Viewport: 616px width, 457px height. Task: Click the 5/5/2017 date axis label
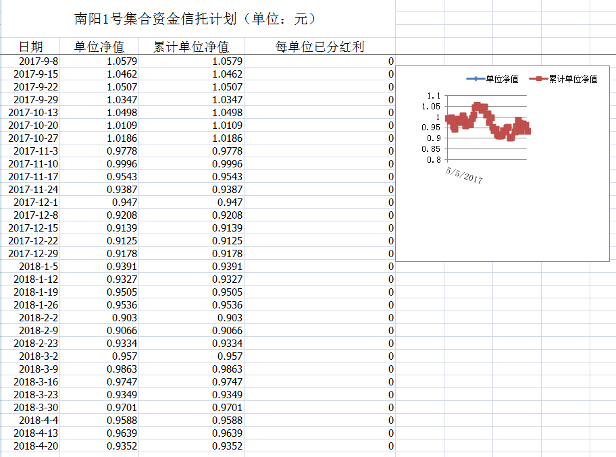tap(465, 176)
